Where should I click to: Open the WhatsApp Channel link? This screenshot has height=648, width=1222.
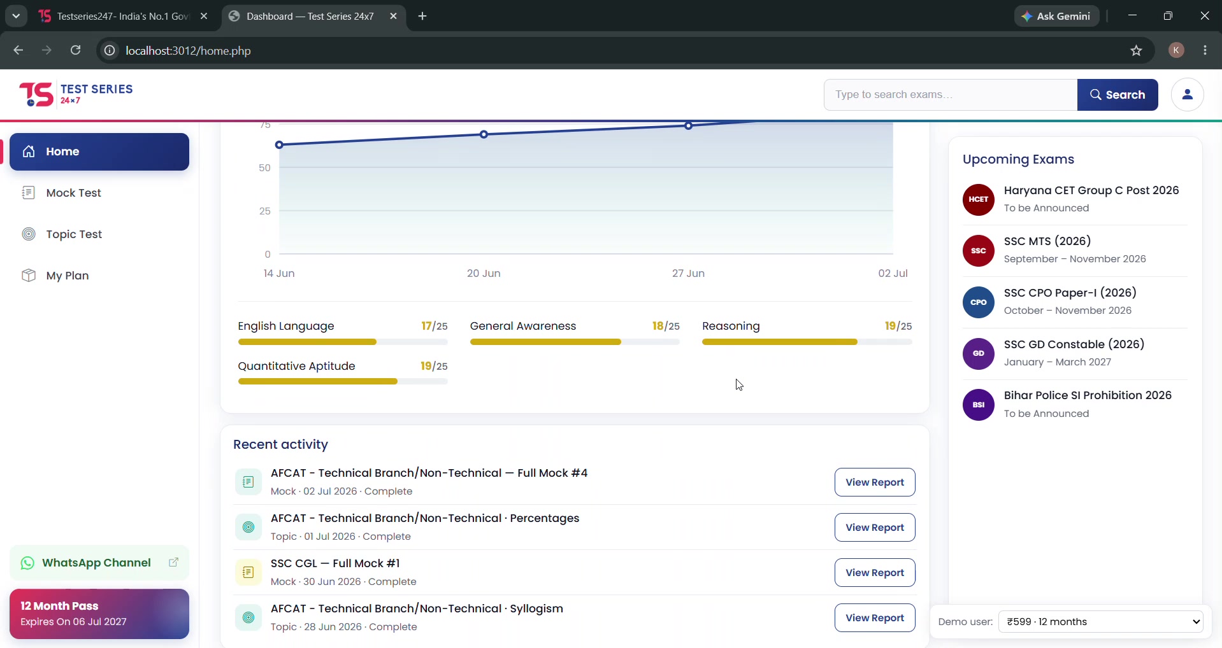point(99,563)
